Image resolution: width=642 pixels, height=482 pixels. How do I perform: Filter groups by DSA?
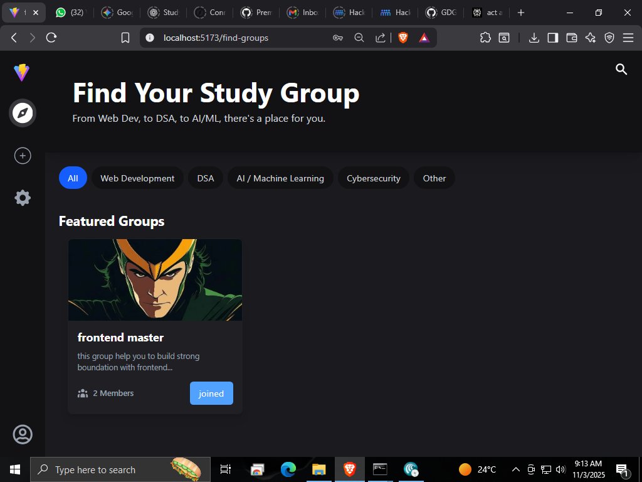pos(206,178)
